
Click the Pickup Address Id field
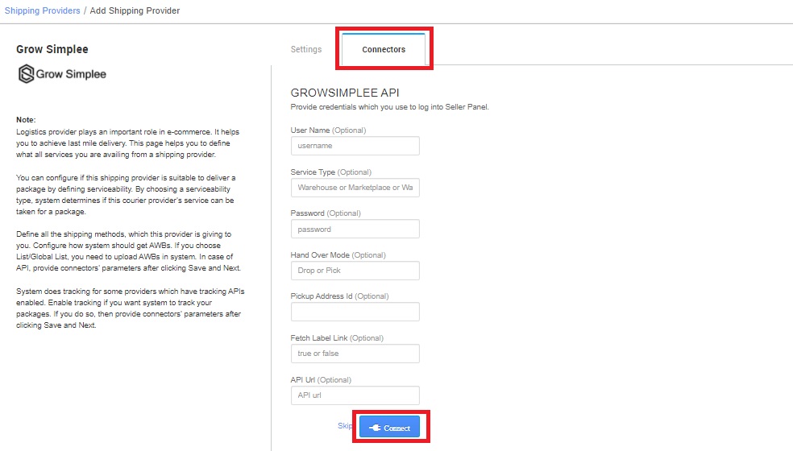pos(355,312)
